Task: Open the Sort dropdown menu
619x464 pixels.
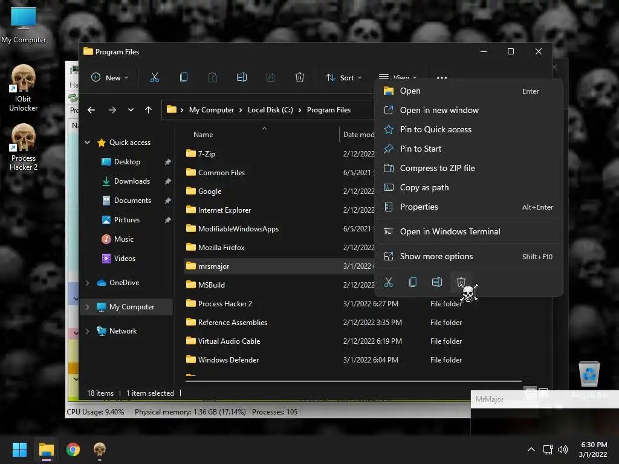Action: click(343, 78)
